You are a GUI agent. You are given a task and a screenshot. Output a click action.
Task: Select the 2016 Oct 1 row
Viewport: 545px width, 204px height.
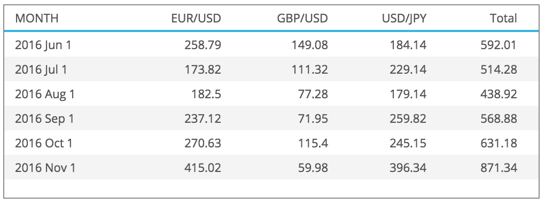tap(271, 143)
